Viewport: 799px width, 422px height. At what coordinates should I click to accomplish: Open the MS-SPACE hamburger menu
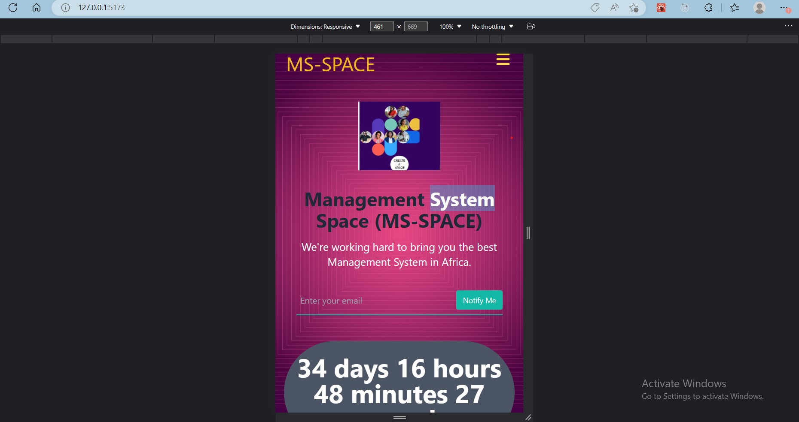[x=503, y=60]
